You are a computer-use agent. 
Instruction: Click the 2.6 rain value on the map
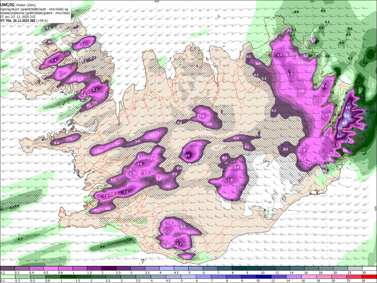tap(360, 139)
